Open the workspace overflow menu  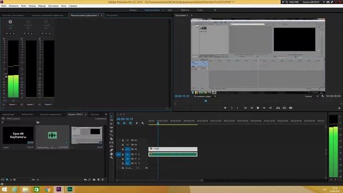[x=215, y=10]
